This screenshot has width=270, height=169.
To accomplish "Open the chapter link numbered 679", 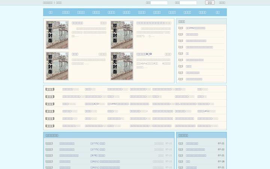I will pyautogui.click(x=97, y=155).
